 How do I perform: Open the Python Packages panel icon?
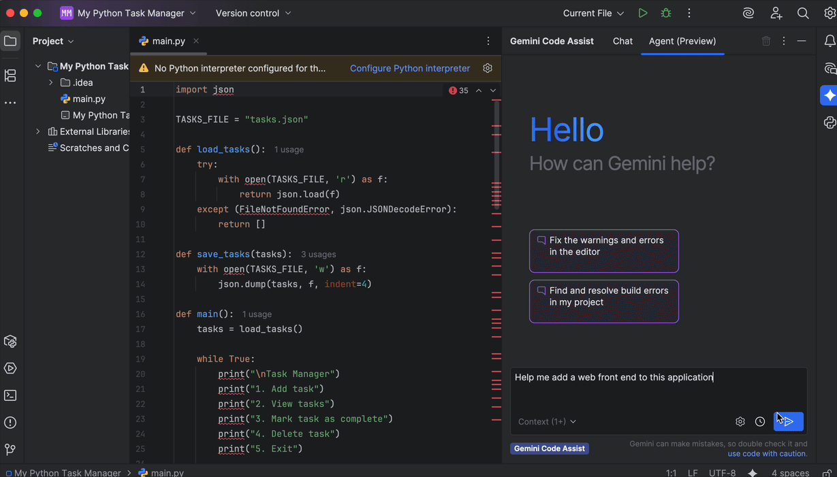pos(10,342)
